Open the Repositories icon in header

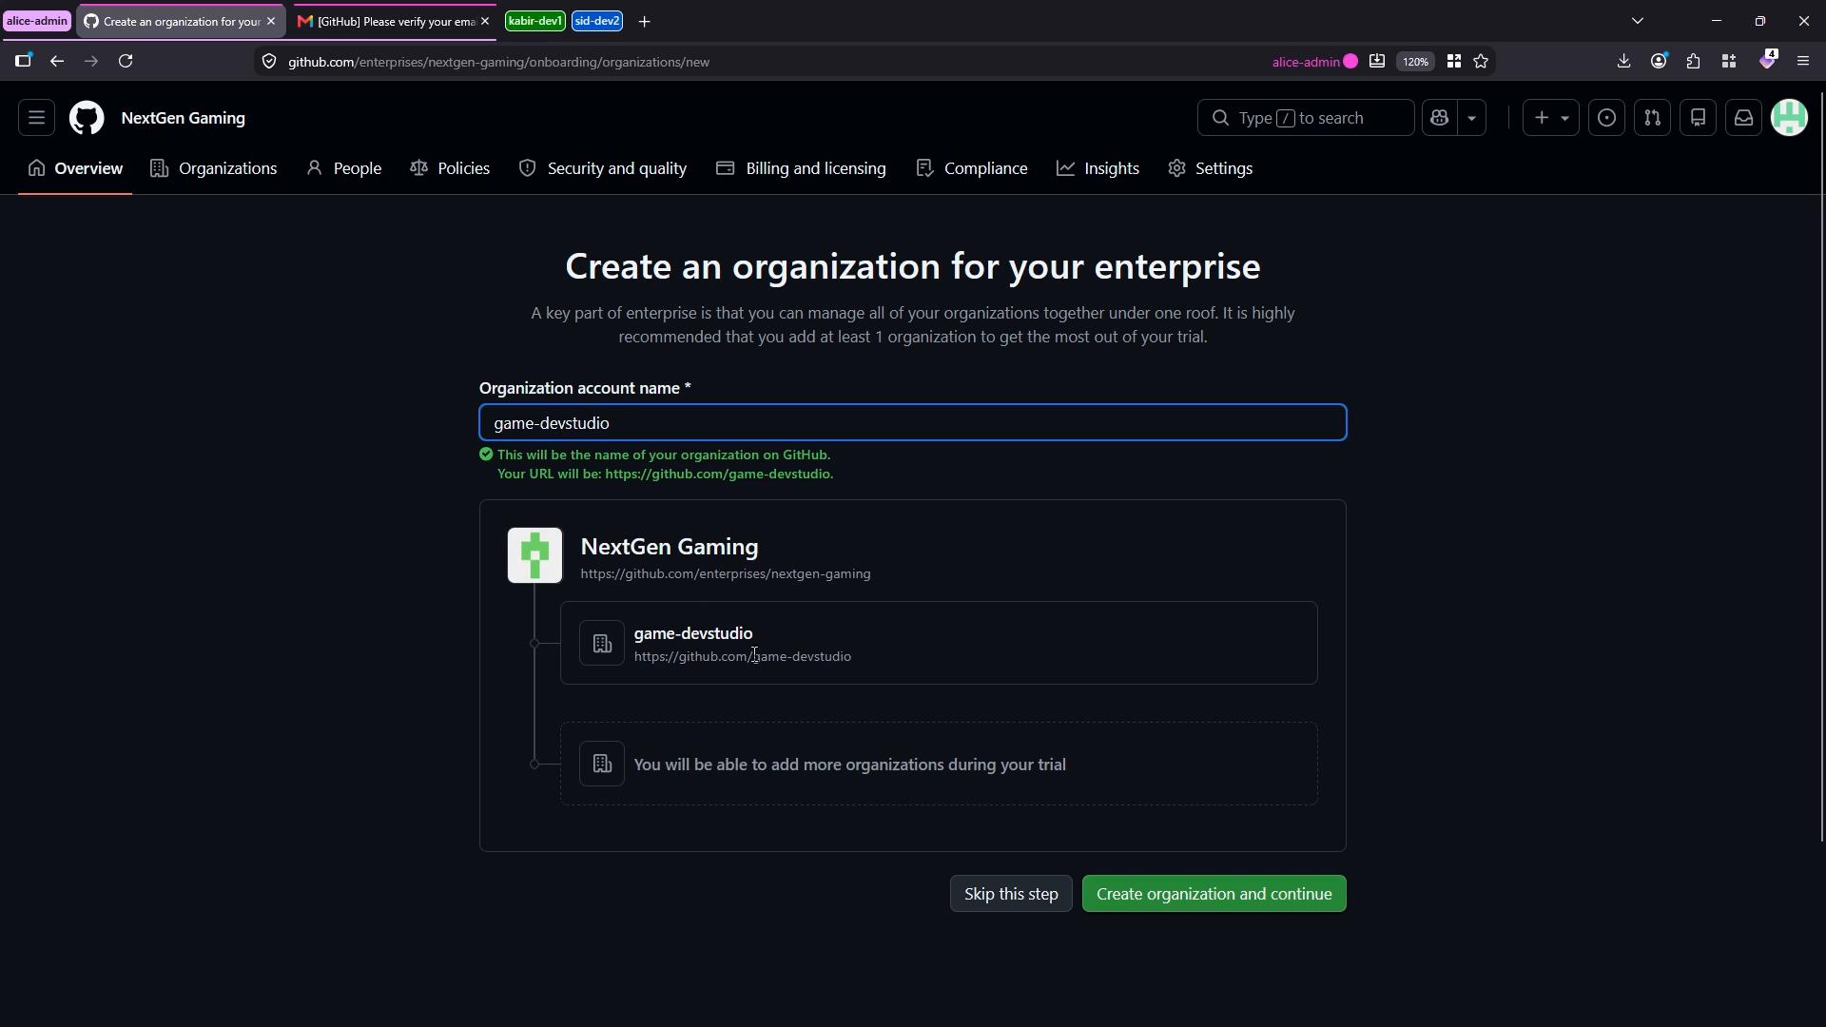pos(1698,118)
